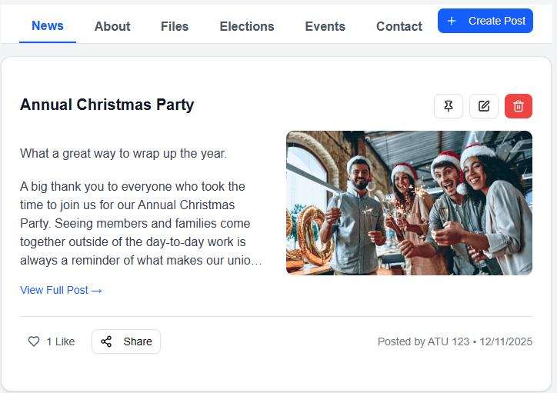The image size is (557, 393).
Task: Edit the post with the pencil icon
Action: [484, 106]
